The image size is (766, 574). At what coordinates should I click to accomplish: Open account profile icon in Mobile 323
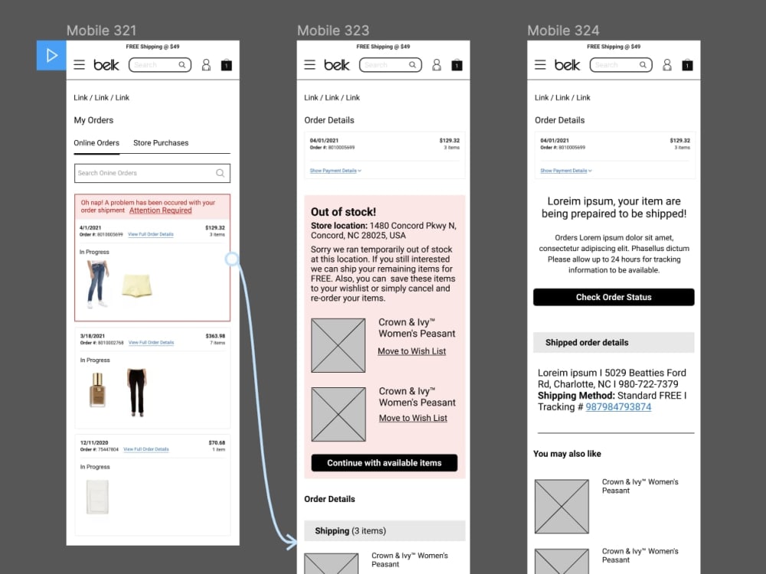[x=437, y=65]
